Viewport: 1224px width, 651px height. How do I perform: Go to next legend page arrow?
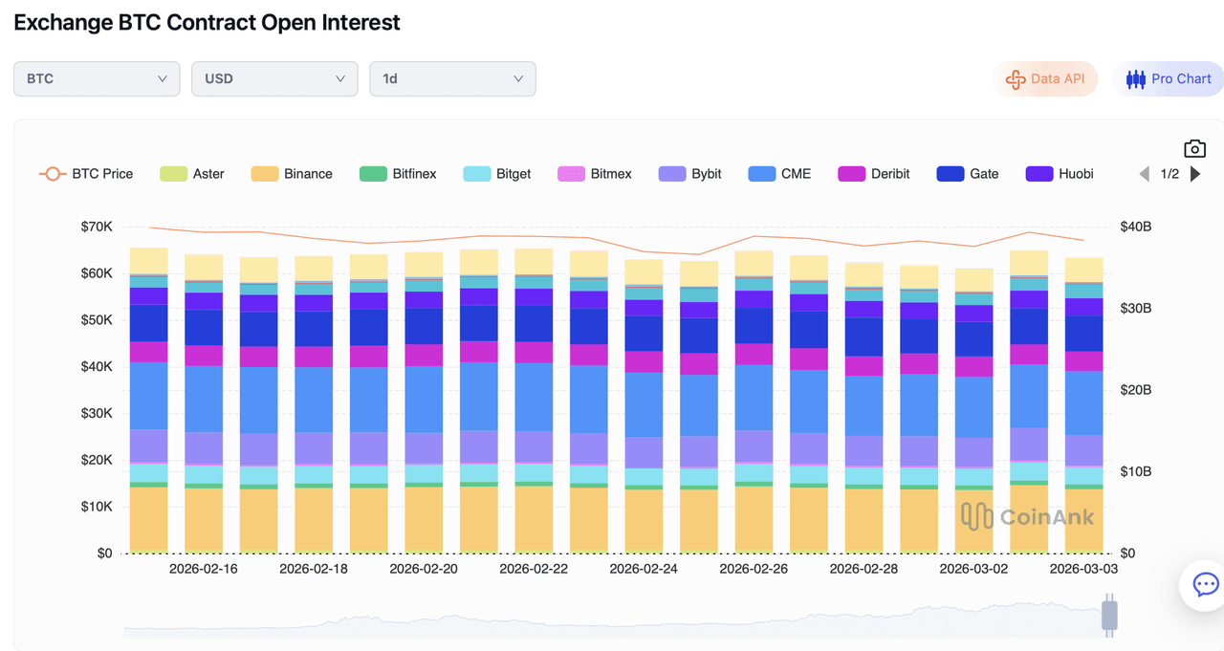click(x=1195, y=174)
